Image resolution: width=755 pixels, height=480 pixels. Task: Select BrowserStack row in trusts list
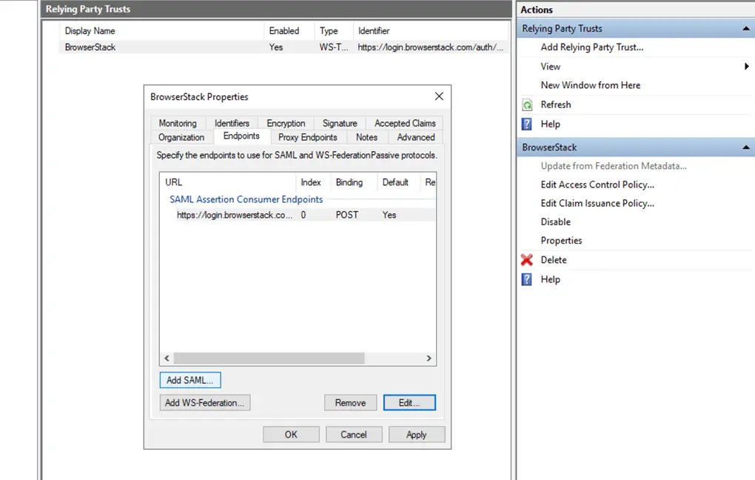pyautogui.click(x=90, y=47)
